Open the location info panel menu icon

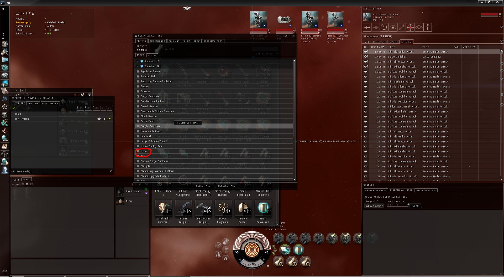[17, 13]
